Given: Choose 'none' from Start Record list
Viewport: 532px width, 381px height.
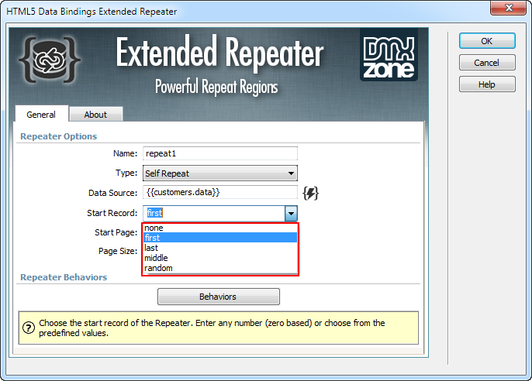Looking at the screenshot, I should 220,228.
